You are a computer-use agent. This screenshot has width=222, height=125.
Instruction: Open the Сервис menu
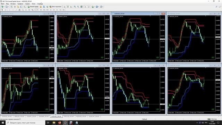pyautogui.click(x=27, y=4)
